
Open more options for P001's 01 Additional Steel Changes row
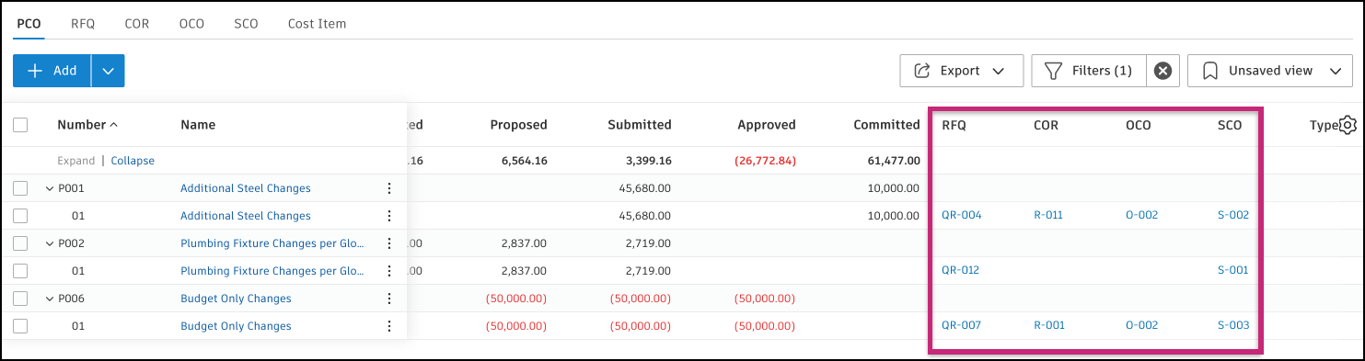(388, 216)
